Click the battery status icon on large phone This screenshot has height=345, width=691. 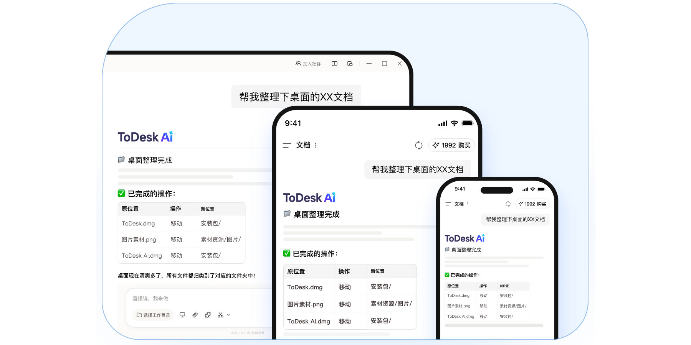pos(468,123)
